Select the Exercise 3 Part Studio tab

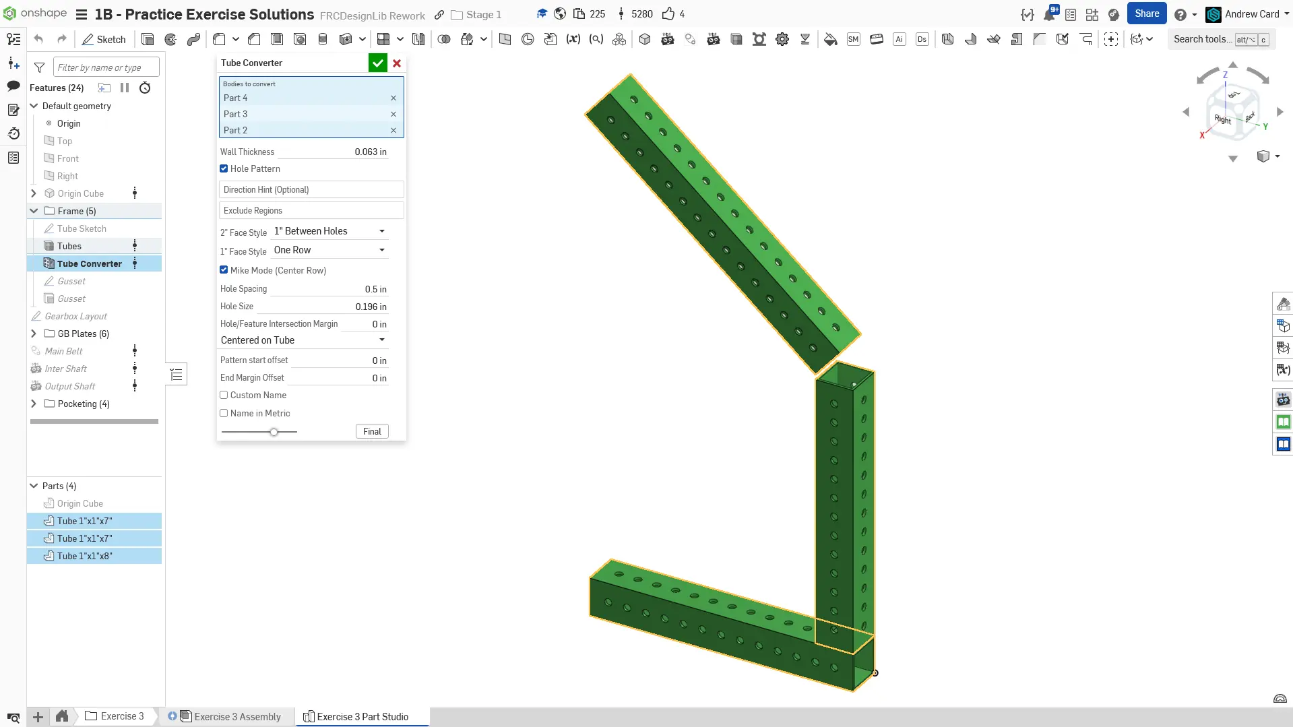[x=362, y=716]
